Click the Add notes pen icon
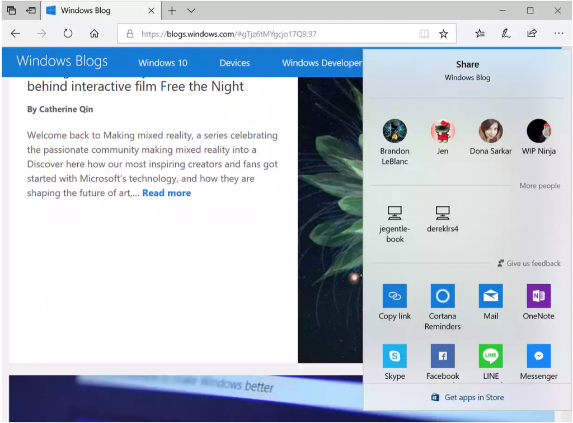 [506, 34]
